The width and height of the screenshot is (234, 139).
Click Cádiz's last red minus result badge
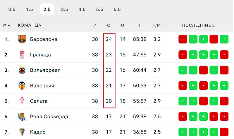click(x=224, y=132)
